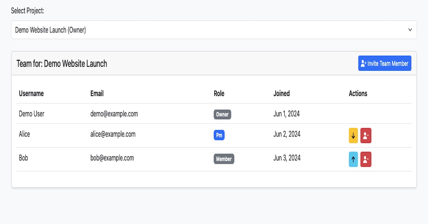
Task: Promote Bob with the blue up arrow
Action: coord(353,159)
